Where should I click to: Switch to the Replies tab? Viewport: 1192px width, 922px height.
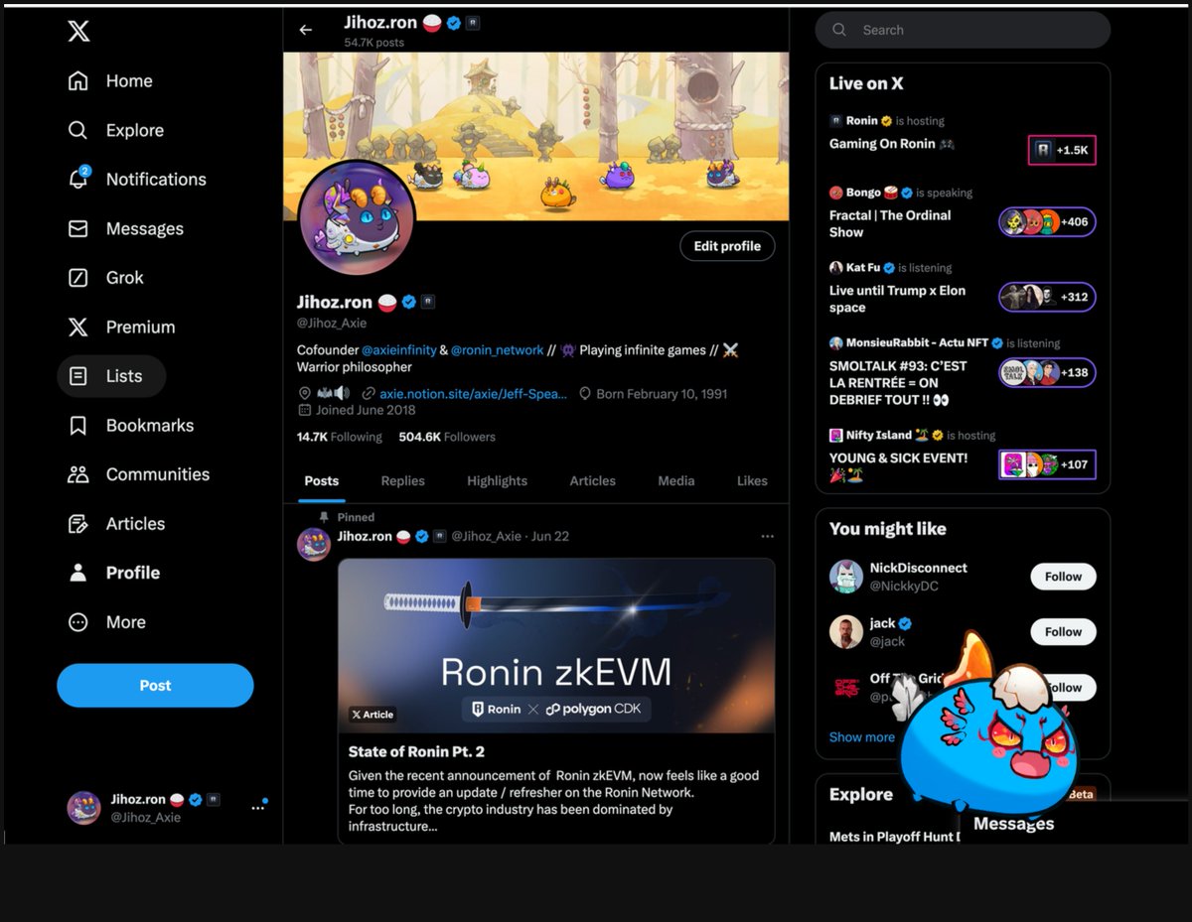click(x=402, y=480)
